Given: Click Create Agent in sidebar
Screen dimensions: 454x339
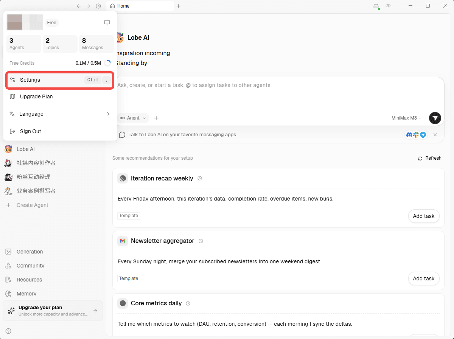Looking at the screenshot, I should tap(53, 205).
